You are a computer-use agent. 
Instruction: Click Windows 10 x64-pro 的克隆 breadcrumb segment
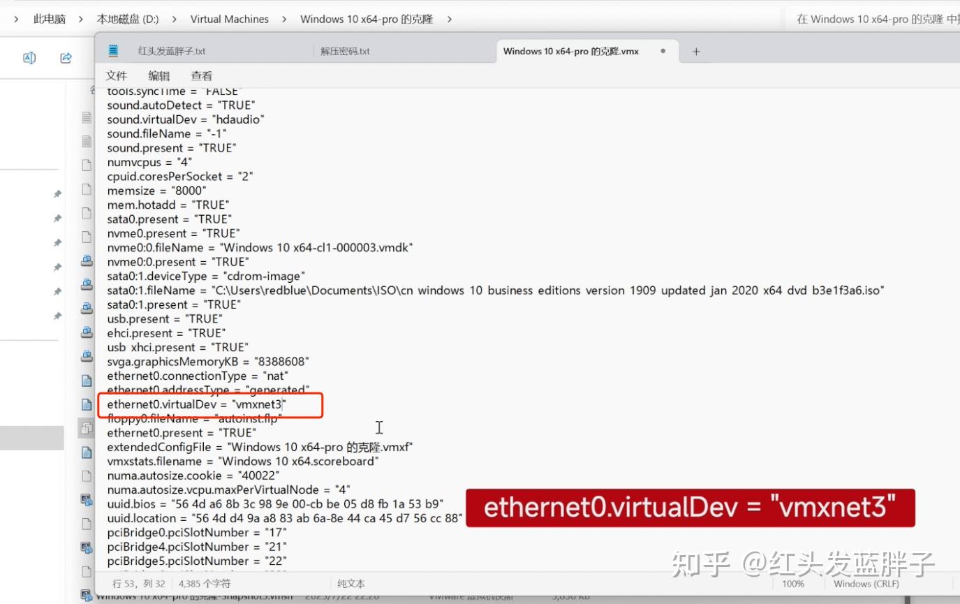click(x=367, y=19)
